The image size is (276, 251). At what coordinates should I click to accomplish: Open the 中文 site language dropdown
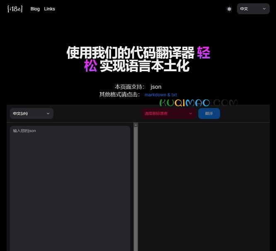click(253, 9)
